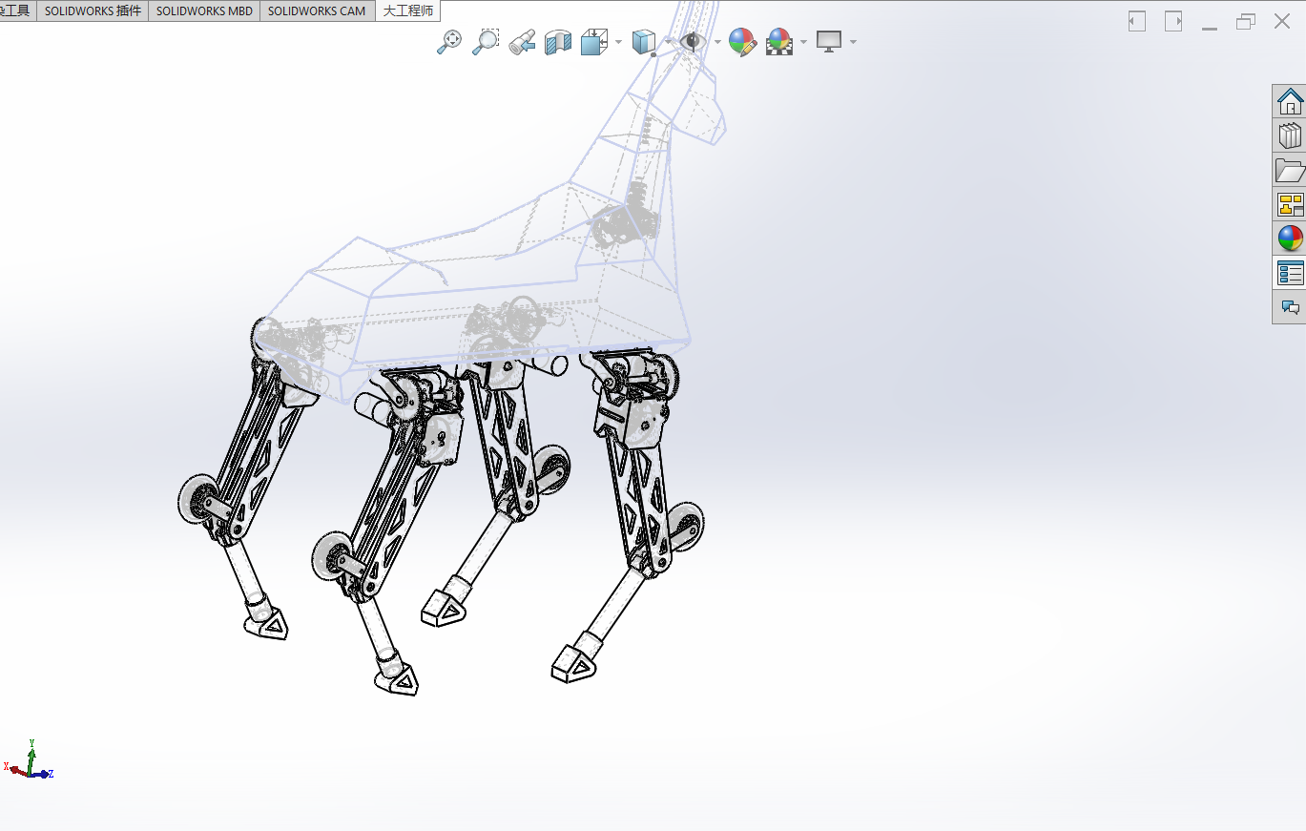
Task: Restore down the document window
Action: [x=1246, y=21]
